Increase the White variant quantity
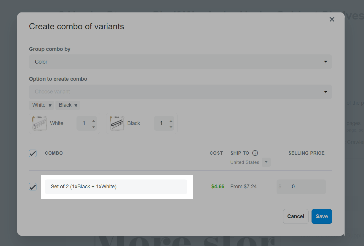 tap(94, 121)
